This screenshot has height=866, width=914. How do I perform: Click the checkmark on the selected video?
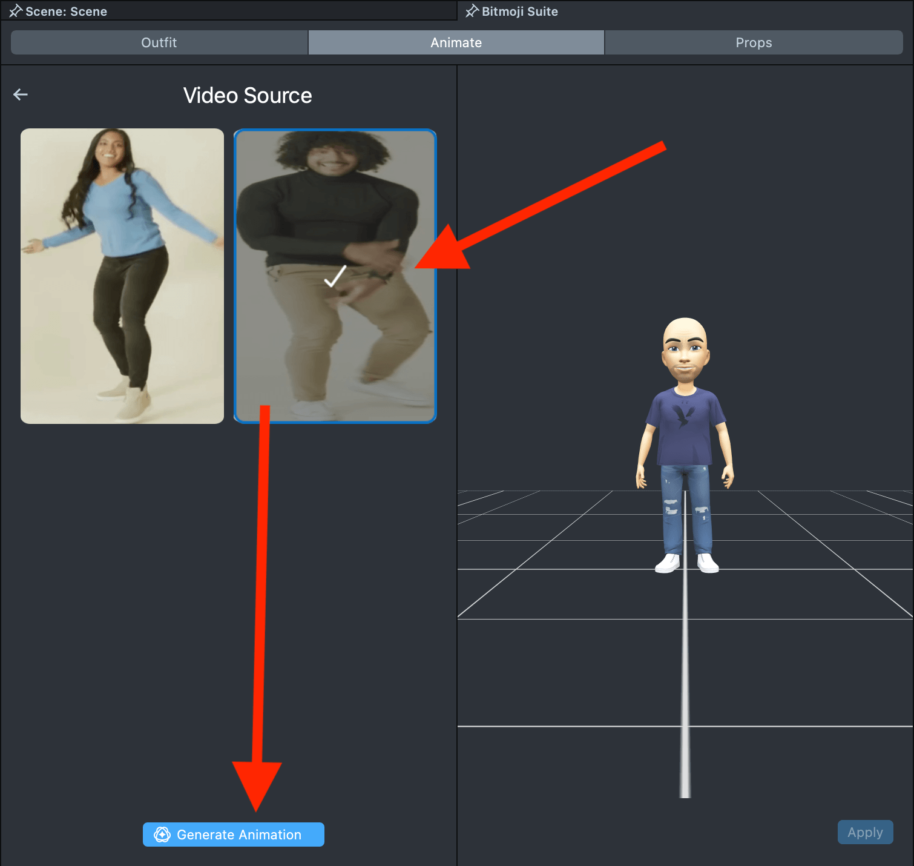point(335,277)
